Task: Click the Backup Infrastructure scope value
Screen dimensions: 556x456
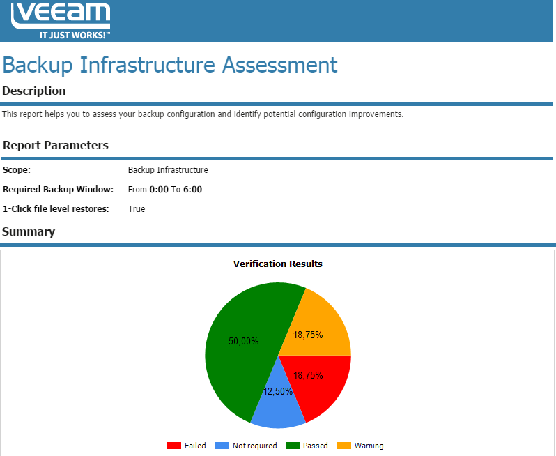Action: click(x=168, y=170)
